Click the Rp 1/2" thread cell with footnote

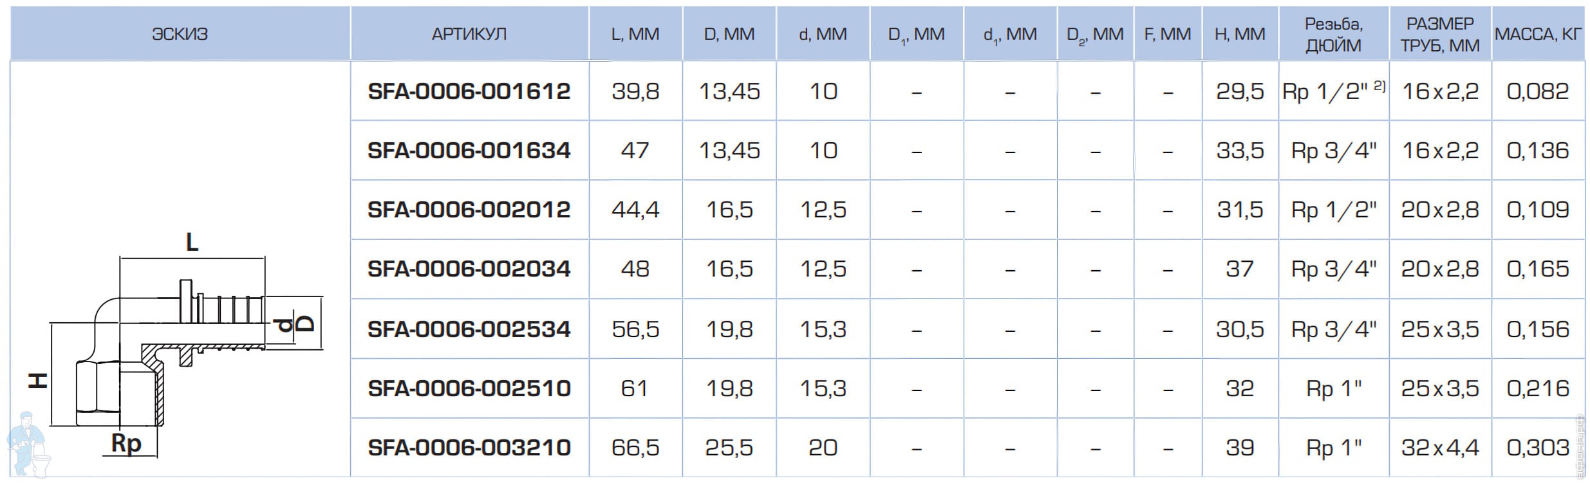point(1333,91)
